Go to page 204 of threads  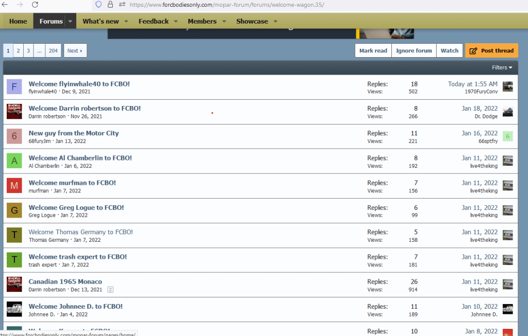[53, 50]
